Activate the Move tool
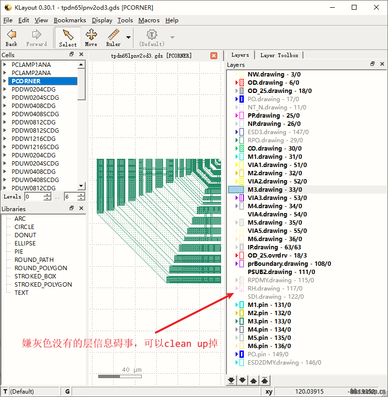Viewport: 388px width, 397px height. click(91, 37)
